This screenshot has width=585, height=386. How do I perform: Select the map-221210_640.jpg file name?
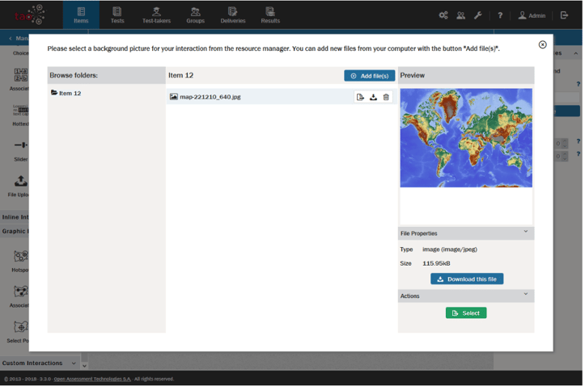click(x=210, y=97)
